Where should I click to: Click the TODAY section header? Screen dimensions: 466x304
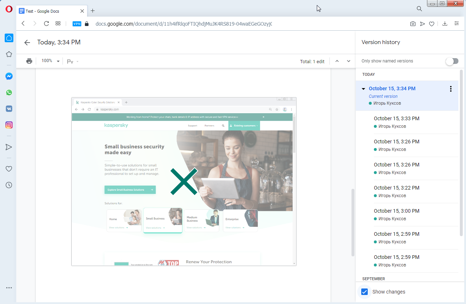[369, 74]
